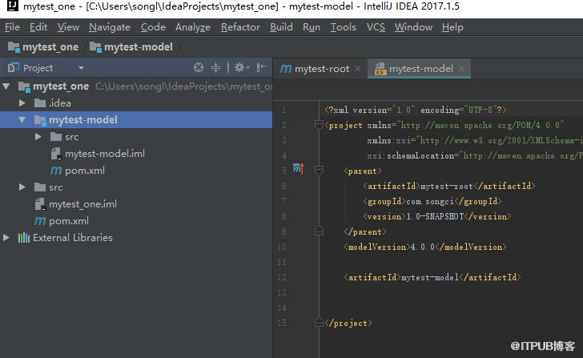Viewport: 583px width, 358px height.
Task: Expand the .idea folder
Action: [22, 103]
